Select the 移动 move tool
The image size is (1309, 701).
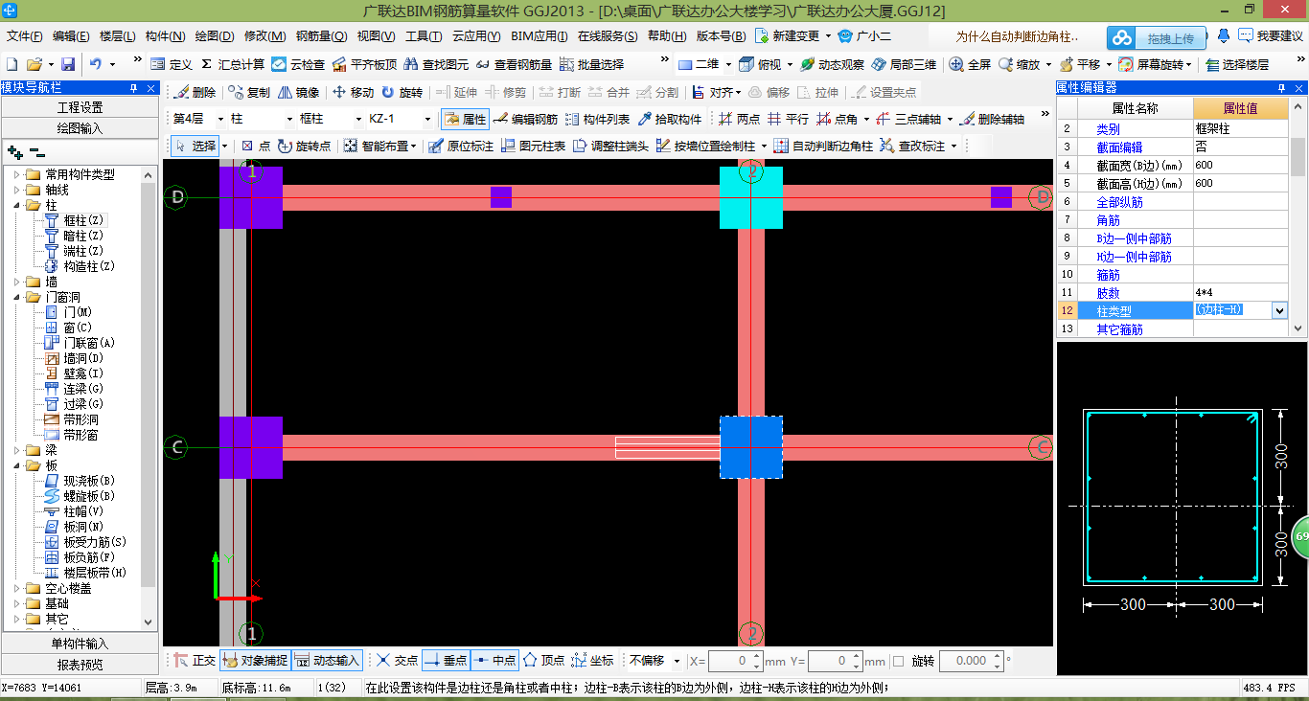pyautogui.click(x=353, y=93)
